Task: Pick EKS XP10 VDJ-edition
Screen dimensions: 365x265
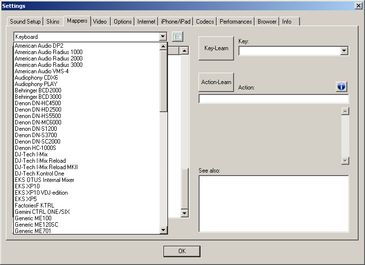Action: (87, 193)
